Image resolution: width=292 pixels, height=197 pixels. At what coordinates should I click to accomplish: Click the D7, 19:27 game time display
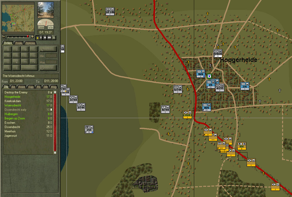pos(46,32)
